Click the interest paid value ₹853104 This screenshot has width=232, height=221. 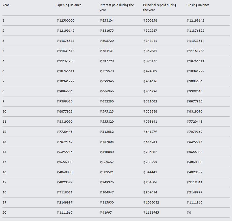107,20
